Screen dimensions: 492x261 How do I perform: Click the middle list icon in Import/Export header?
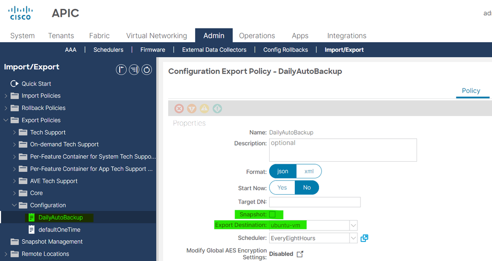point(134,69)
